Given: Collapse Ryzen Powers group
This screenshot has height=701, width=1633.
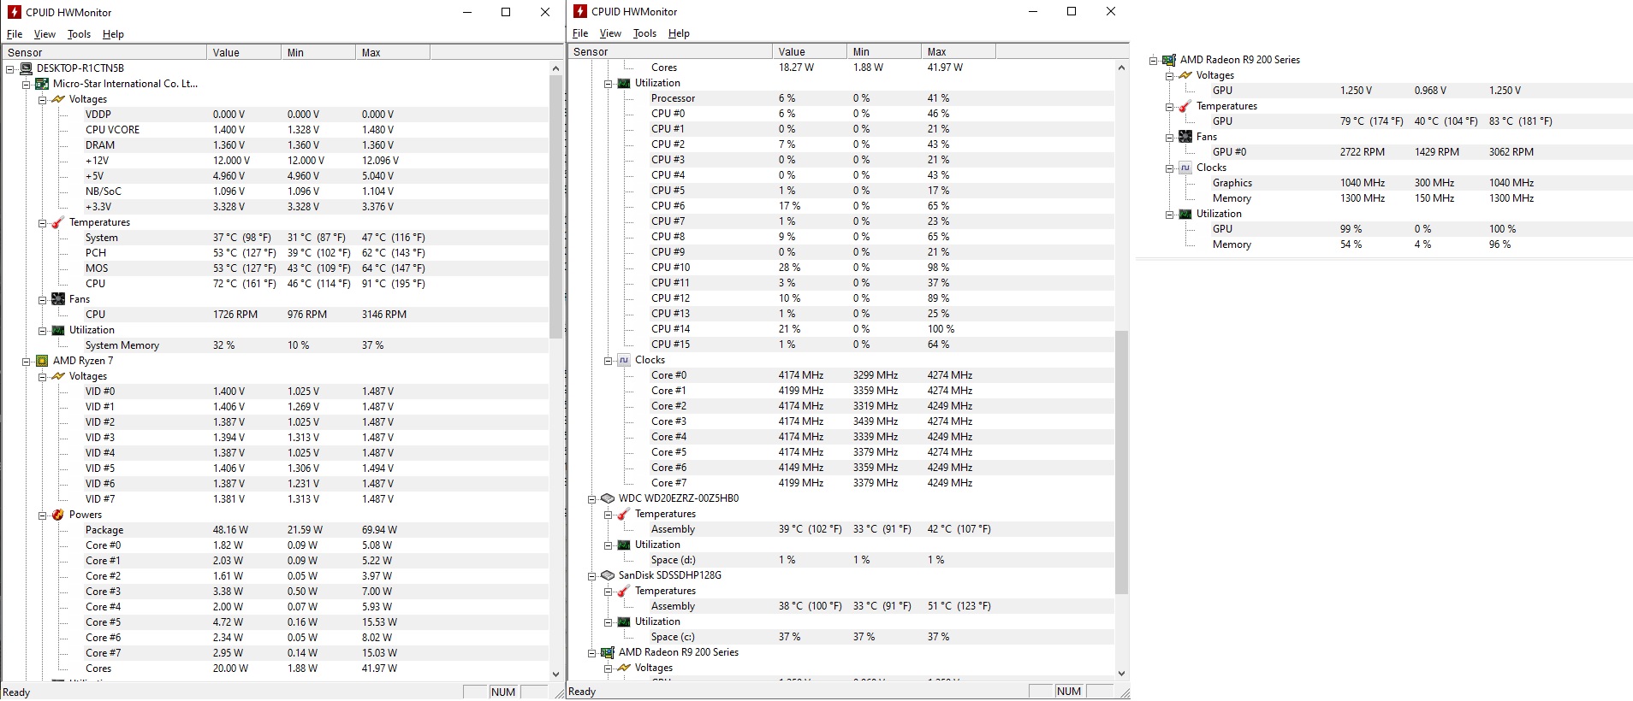Looking at the screenshot, I should pos(43,515).
